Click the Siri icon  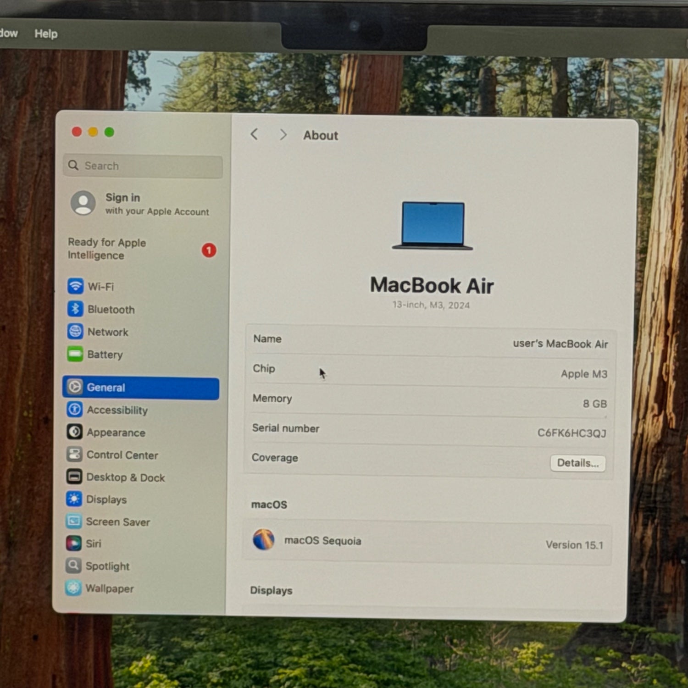[x=73, y=543]
